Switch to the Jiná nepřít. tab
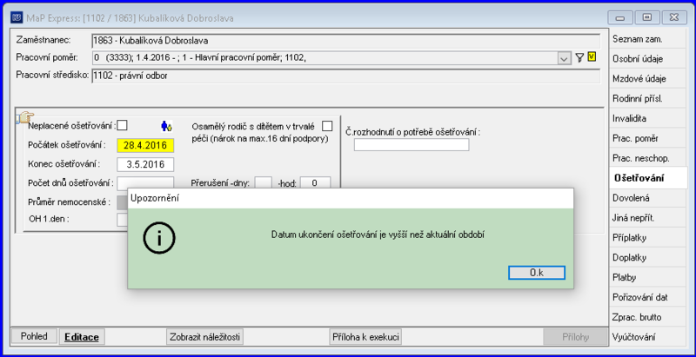 coord(648,218)
